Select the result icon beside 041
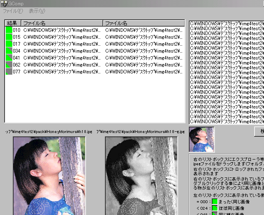 click(9, 58)
